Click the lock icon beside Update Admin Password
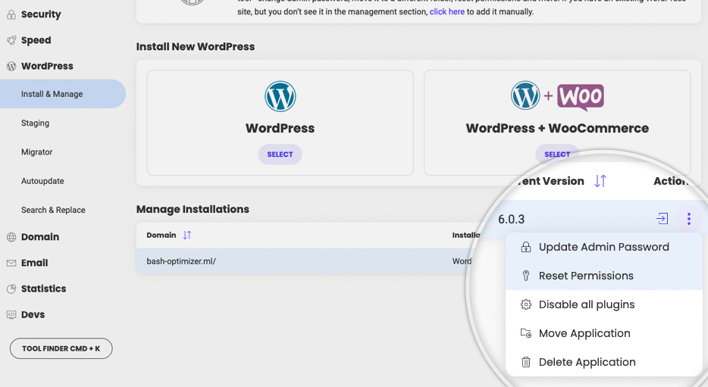The height and width of the screenshot is (387, 708). (x=525, y=247)
